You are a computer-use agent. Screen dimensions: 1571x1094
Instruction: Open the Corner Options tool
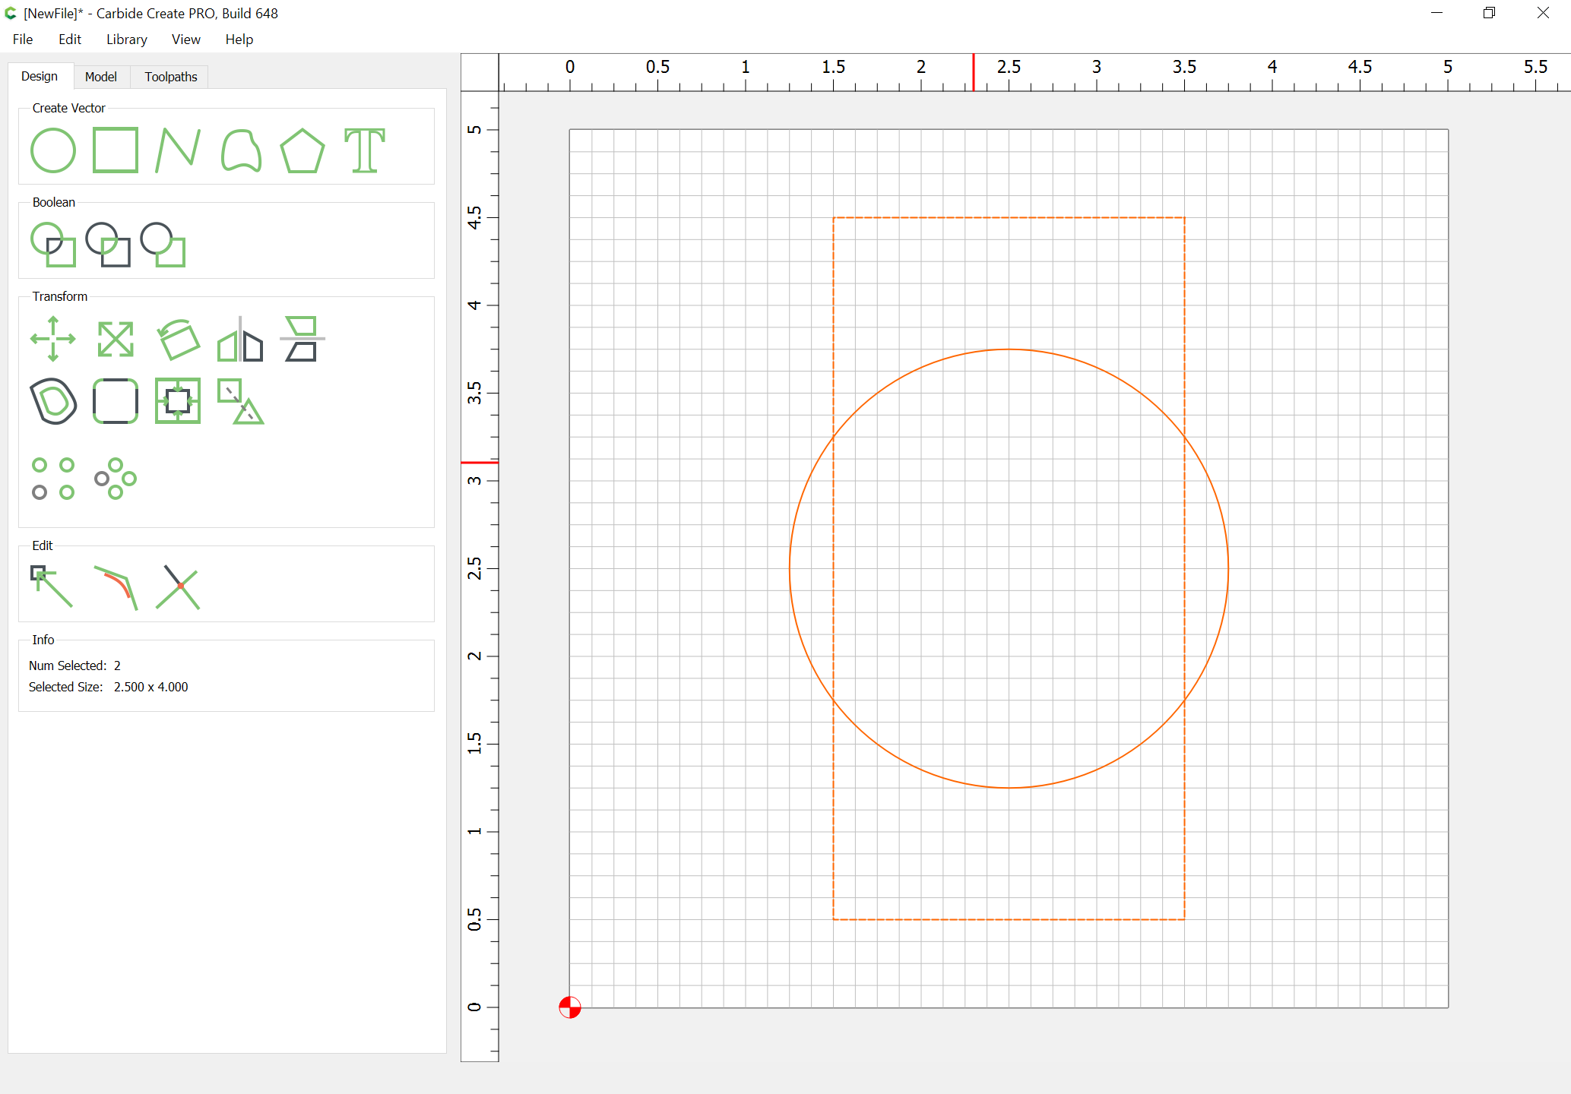[116, 401]
